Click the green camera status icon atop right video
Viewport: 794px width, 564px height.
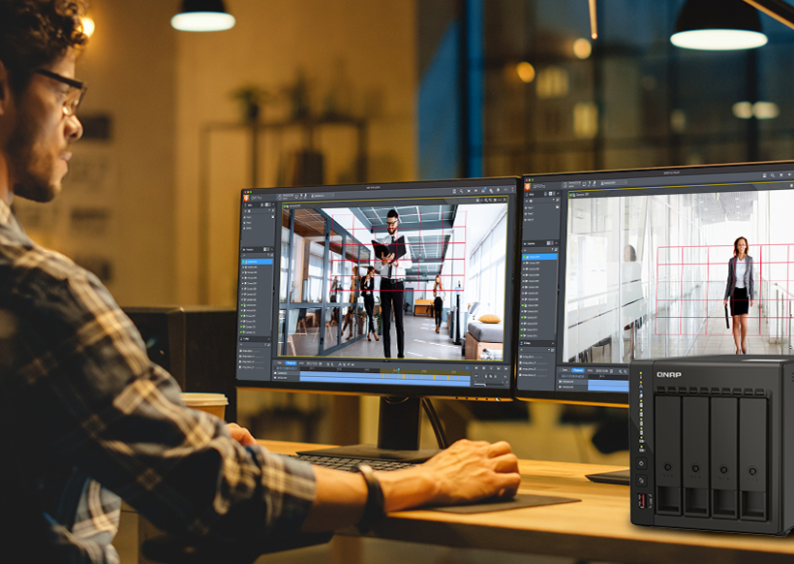[x=570, y=194]
